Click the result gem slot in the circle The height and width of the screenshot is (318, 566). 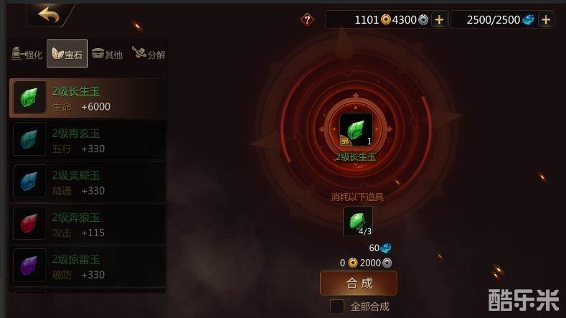(356, 129)
